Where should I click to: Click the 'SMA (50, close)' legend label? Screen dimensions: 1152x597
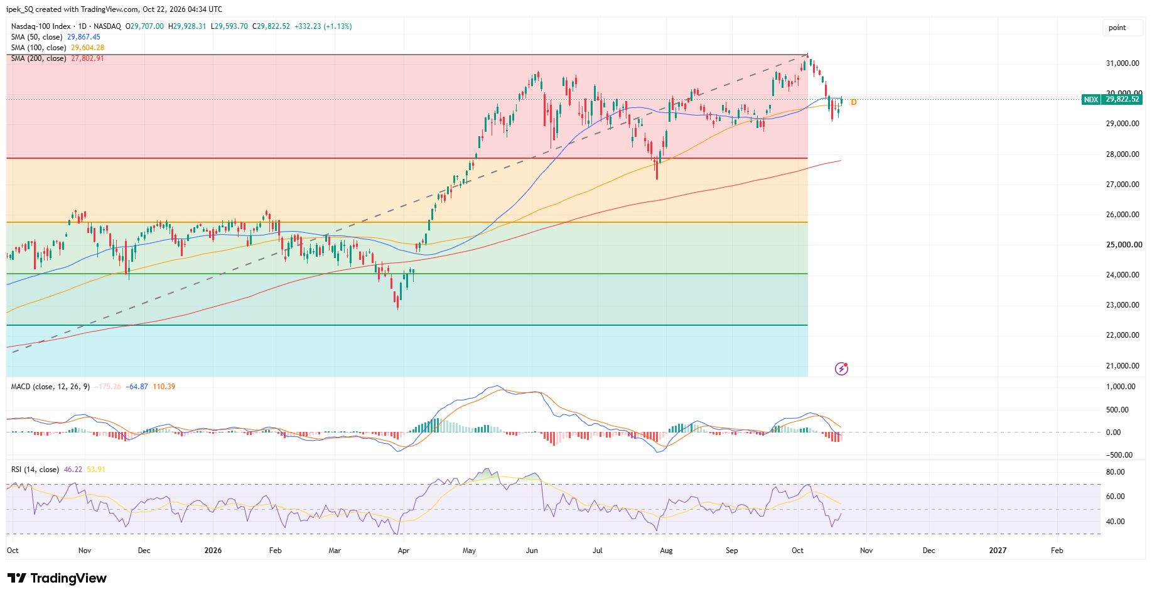[x=36, y=37]
